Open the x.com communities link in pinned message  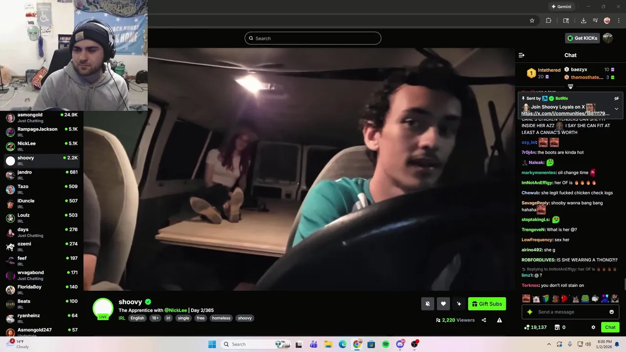click(x=565, y=113)
